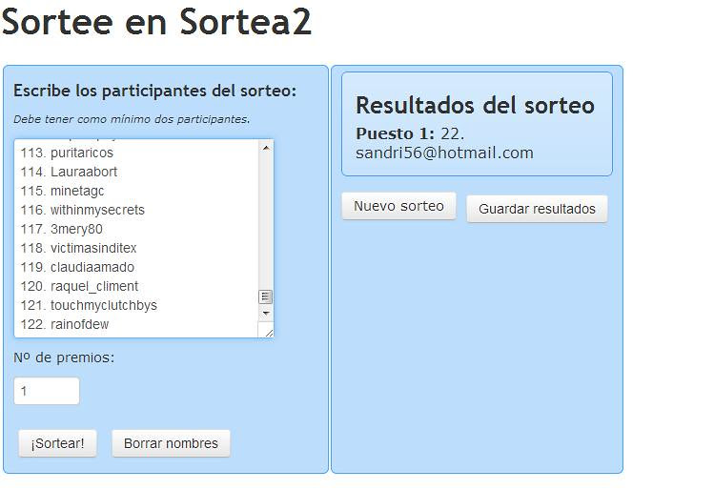
Task: Click the Escribe los participantes del sorteo heading
Action: pyautogui.click(x=154, y=91)
